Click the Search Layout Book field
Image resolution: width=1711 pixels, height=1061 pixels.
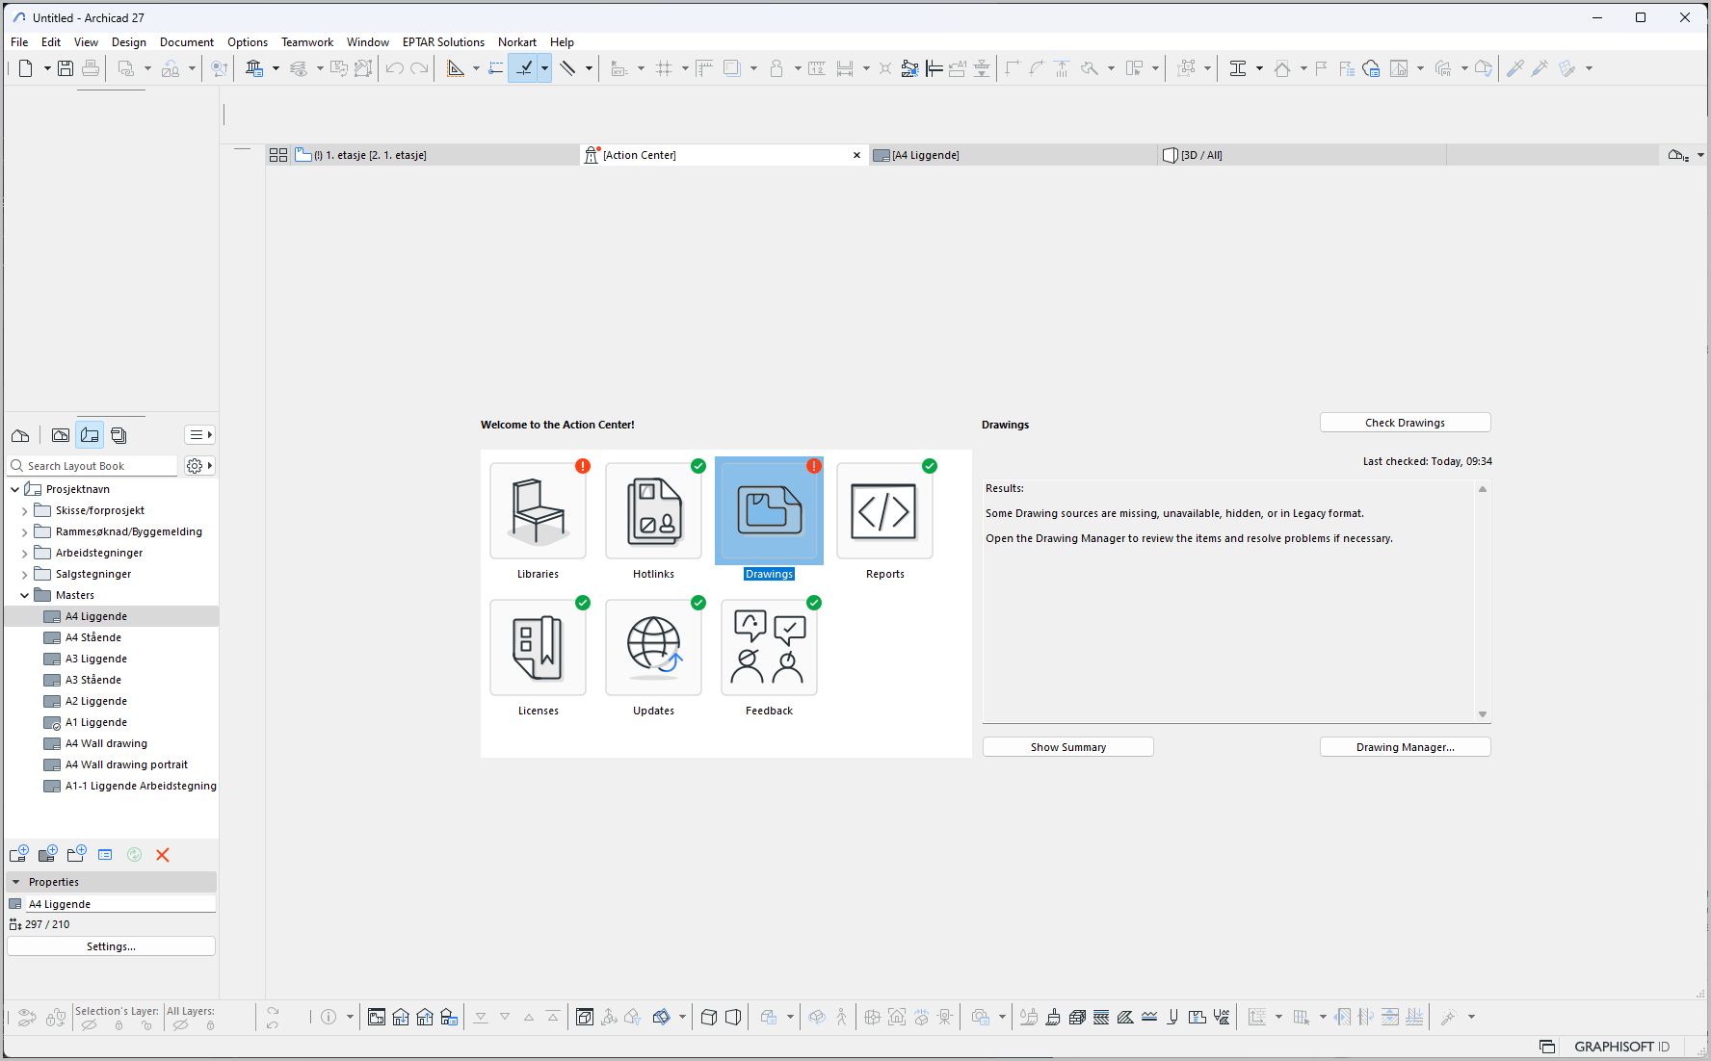(96, 466)
